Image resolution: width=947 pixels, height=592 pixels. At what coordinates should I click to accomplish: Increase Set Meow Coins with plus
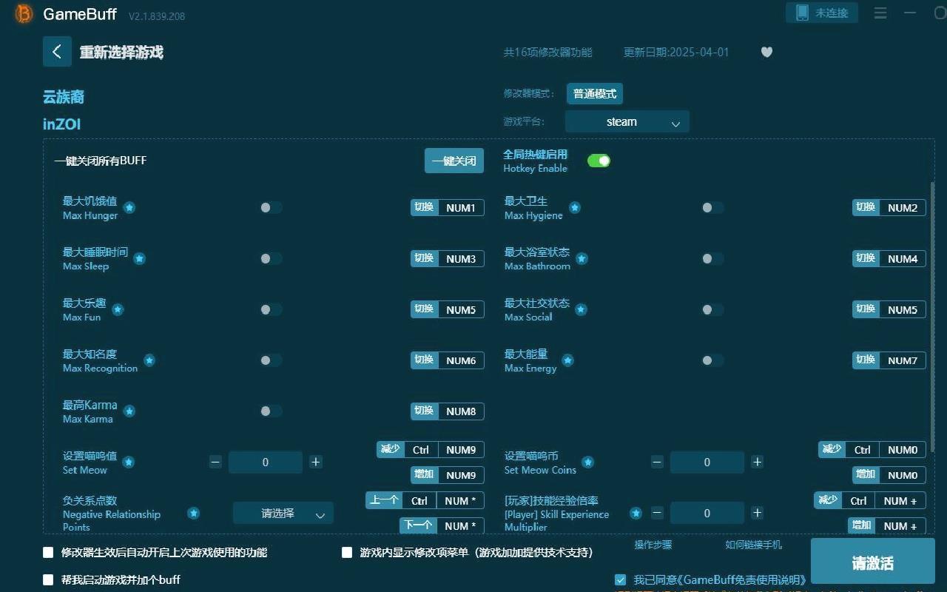click(x=758, y=462)
